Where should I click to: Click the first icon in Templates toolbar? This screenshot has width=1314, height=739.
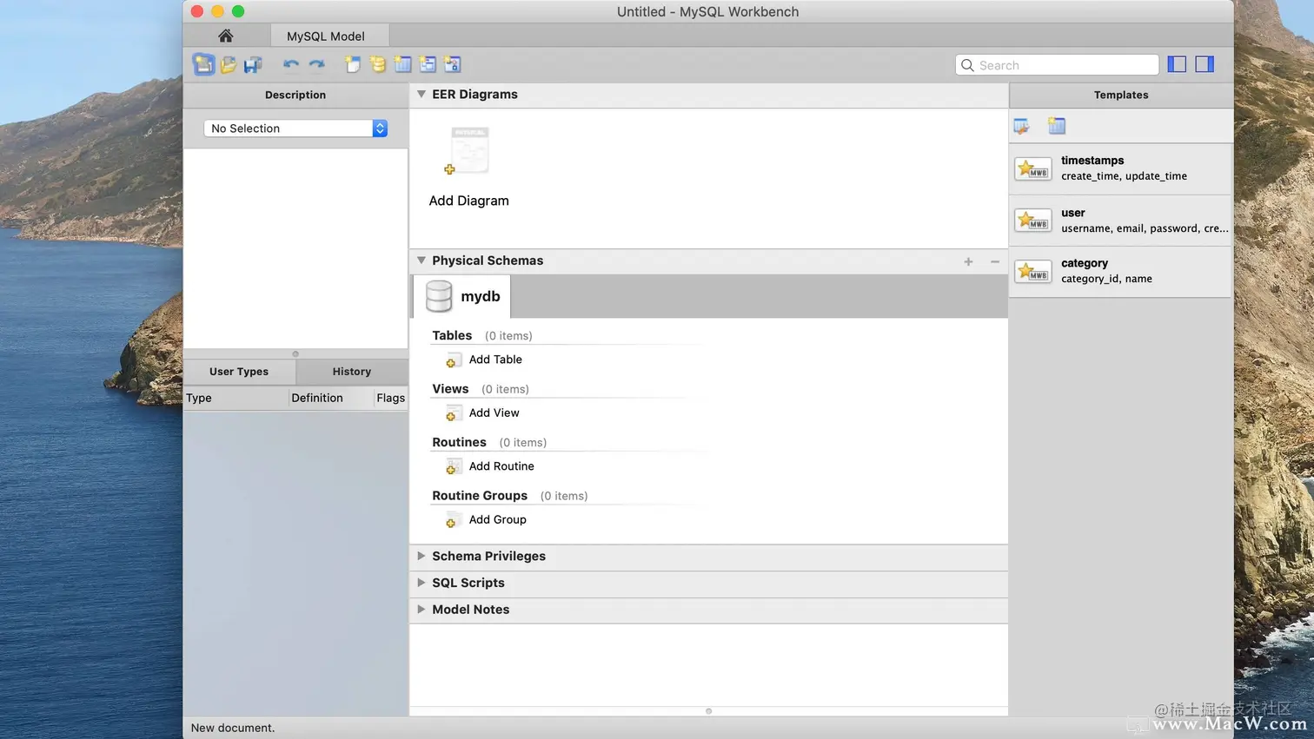click(x=1022, y=126)
